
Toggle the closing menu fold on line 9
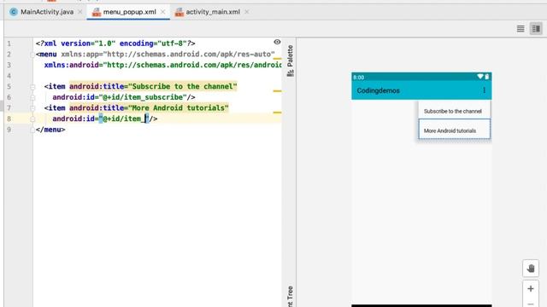click(32, 130)
